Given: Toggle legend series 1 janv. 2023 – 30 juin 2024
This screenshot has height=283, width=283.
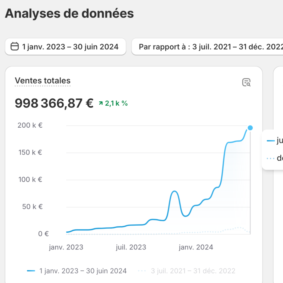Looking at the screenshot, I should (77, 271).
